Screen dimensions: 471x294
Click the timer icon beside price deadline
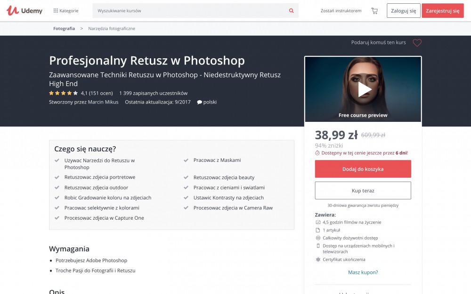tap(317, 153)
